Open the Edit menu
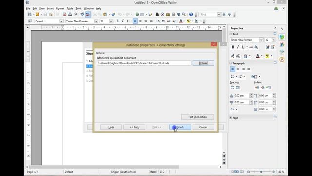Viewport: 312px width, 176px height. [x=35, y=9]
